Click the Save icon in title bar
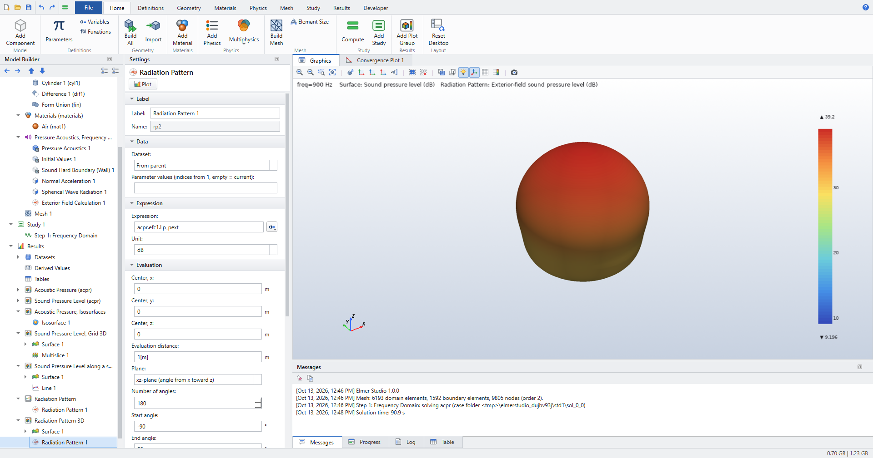The image size is (873, 458). tap(29, 7)
